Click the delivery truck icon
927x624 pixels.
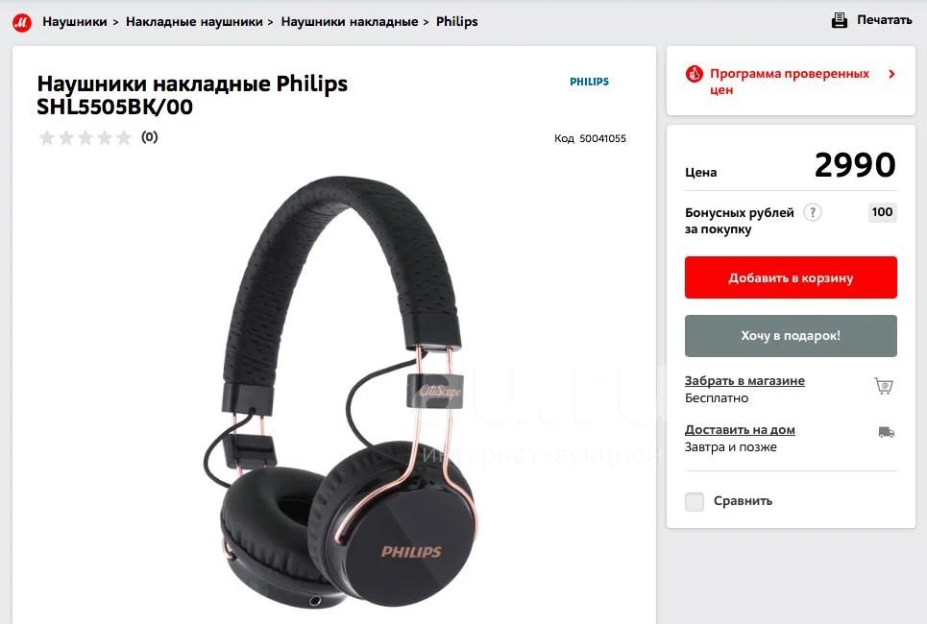coord(886,432)
